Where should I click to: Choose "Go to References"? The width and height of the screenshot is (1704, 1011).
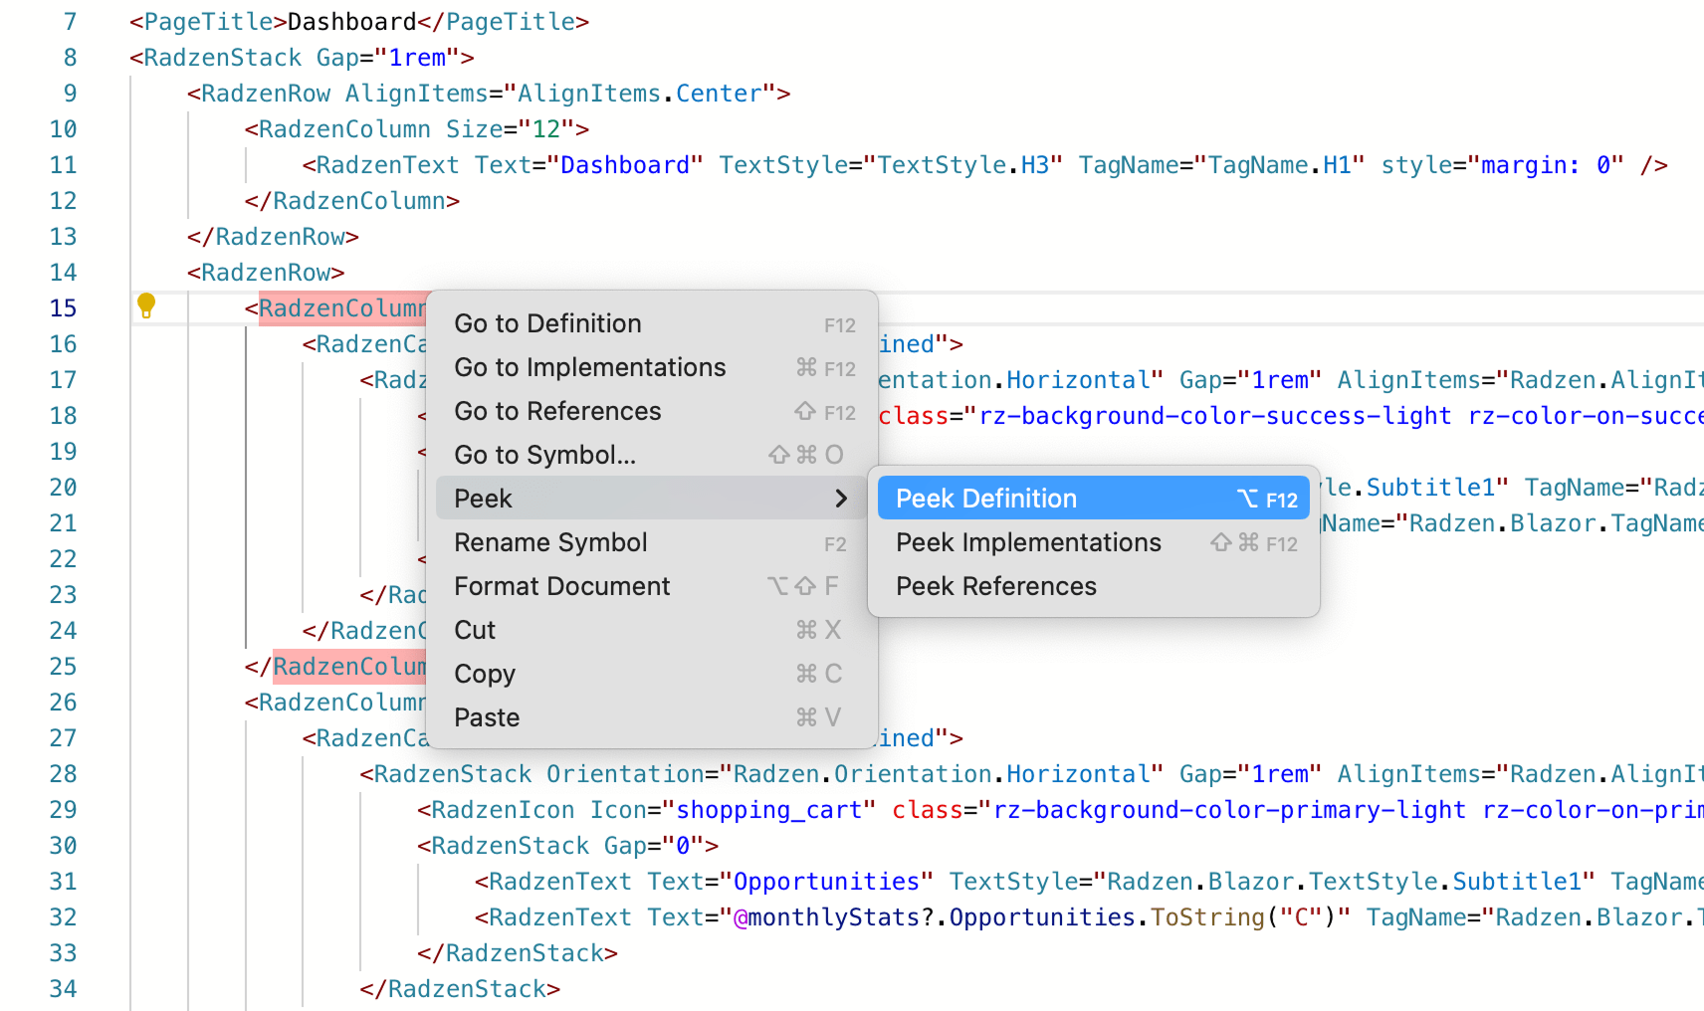point(556,411)
